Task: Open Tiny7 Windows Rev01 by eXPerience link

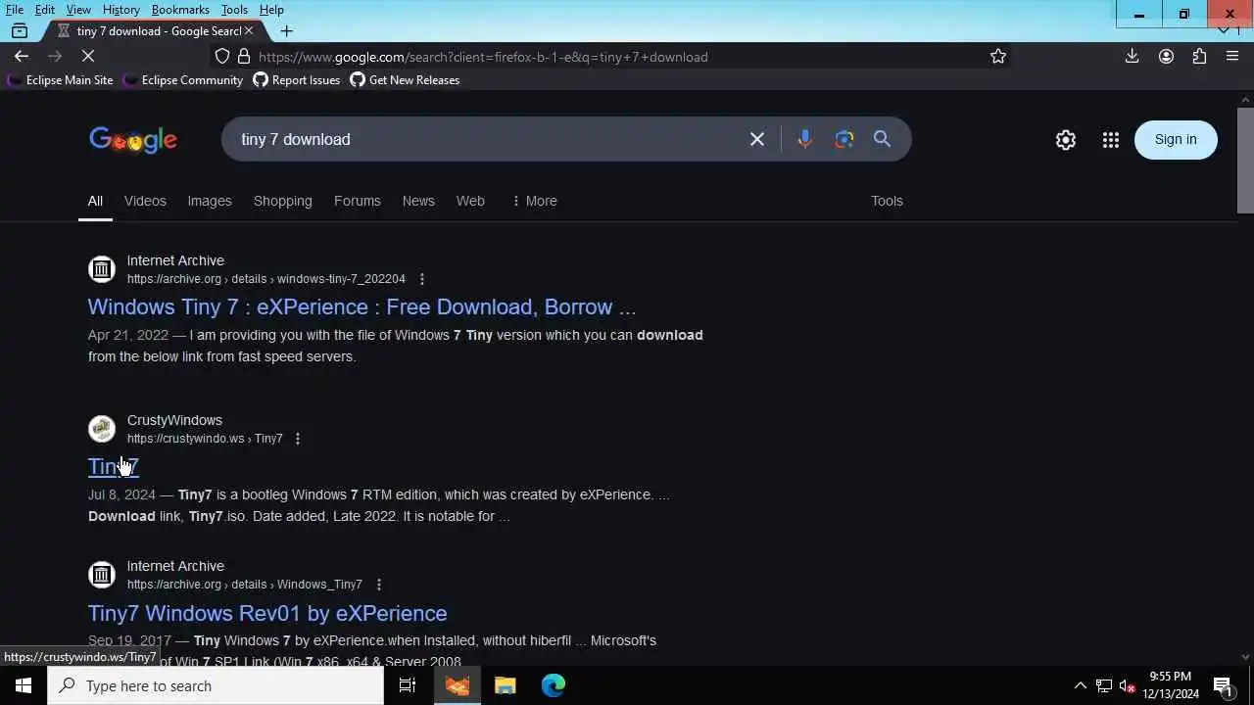Action: (267, 613)
